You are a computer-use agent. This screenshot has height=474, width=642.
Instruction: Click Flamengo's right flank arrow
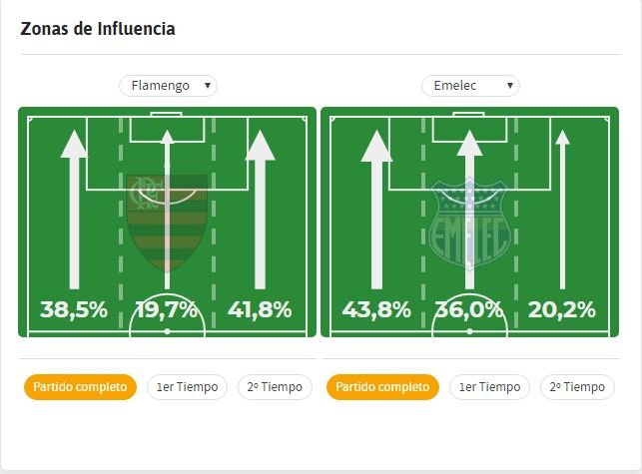point(260,210)
